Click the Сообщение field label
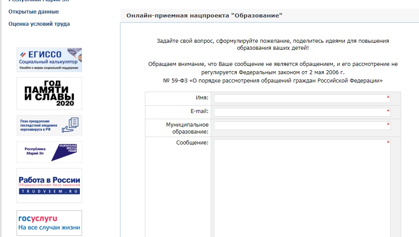Image resolution: width=419 pixels, height=237 pixels. [192, 143]
